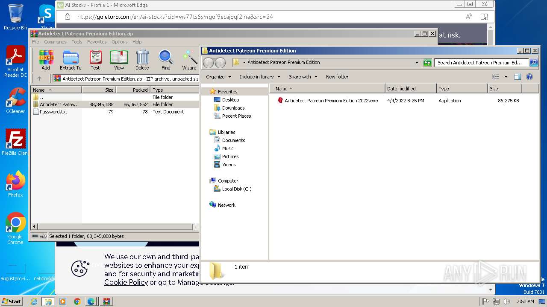
Task: Click the WinRAR View toolbar icon
Action: [119, 60]
